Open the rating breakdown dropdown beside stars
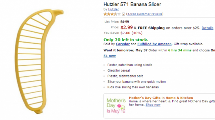The height and width of the screenshot is (120, 215). pyautogui.click(x=123, y=14)
